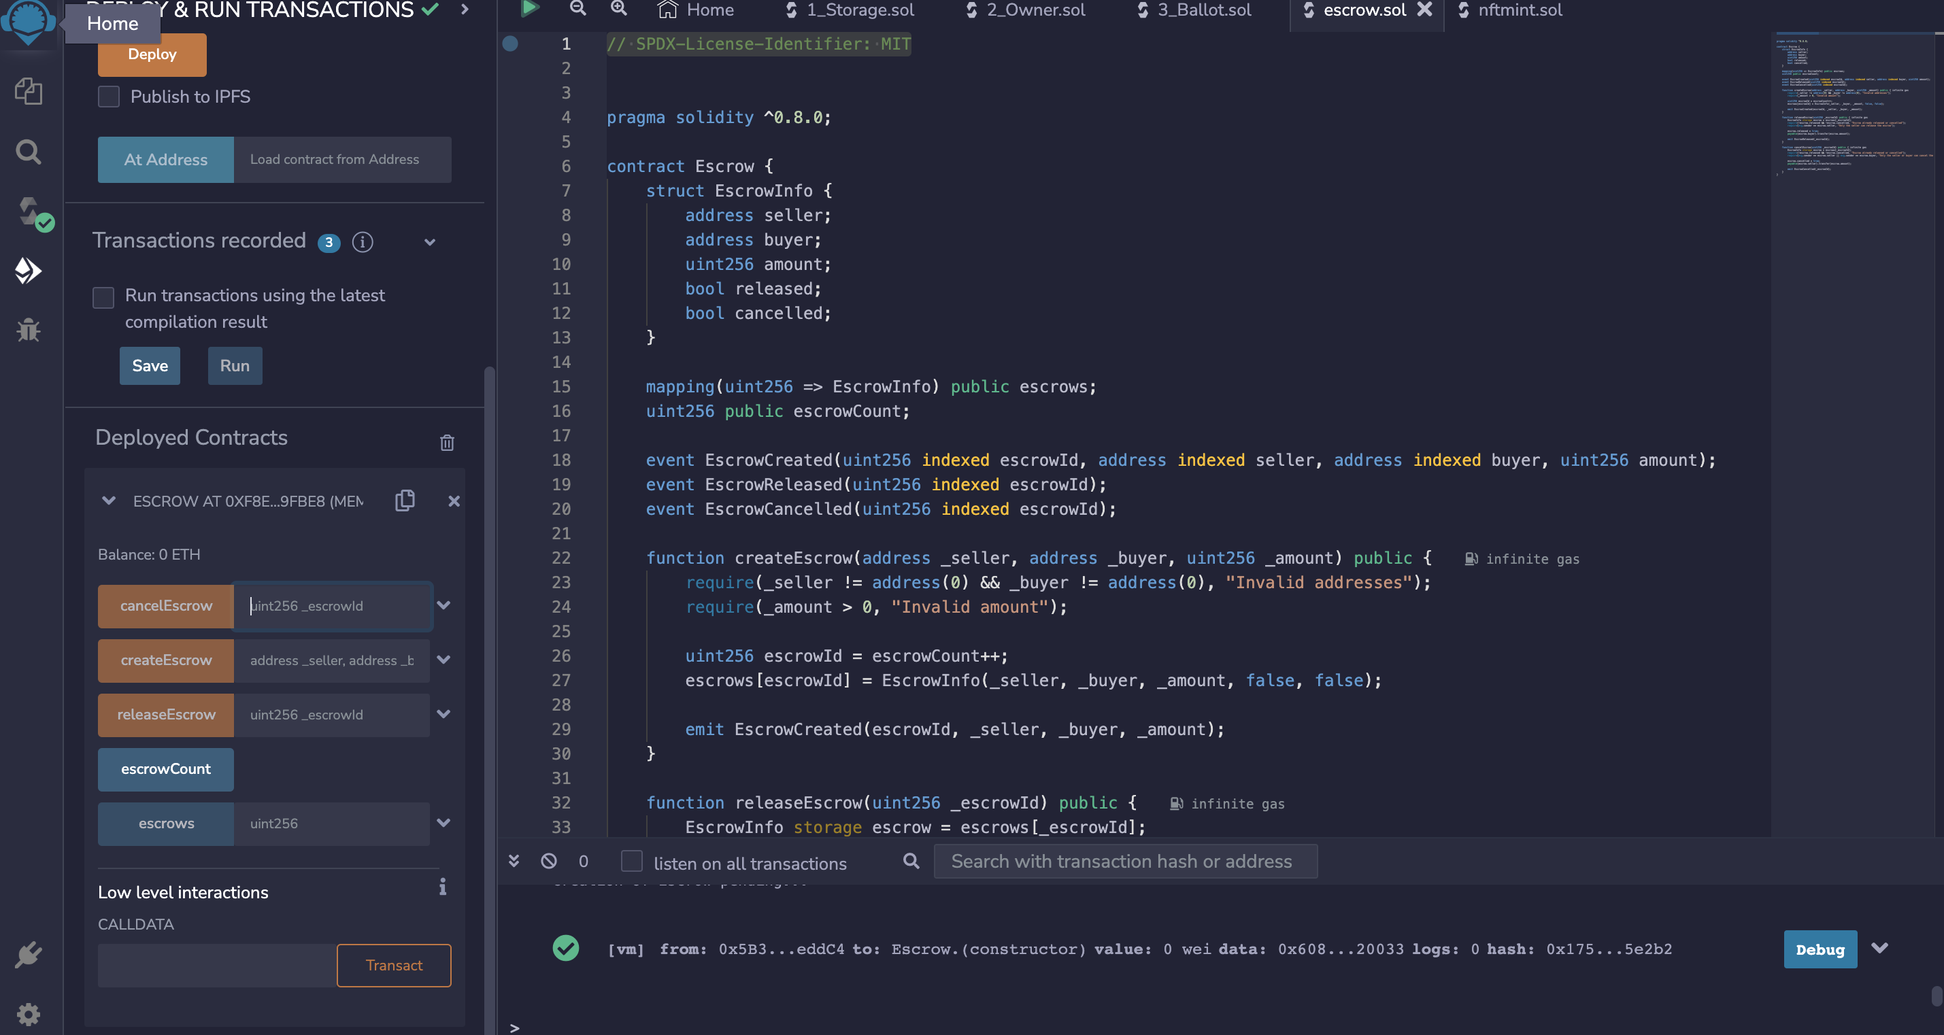Click the escrowCount button
The height and width of the screenshot is (1035, 1944).
click(x=166, y=770)
